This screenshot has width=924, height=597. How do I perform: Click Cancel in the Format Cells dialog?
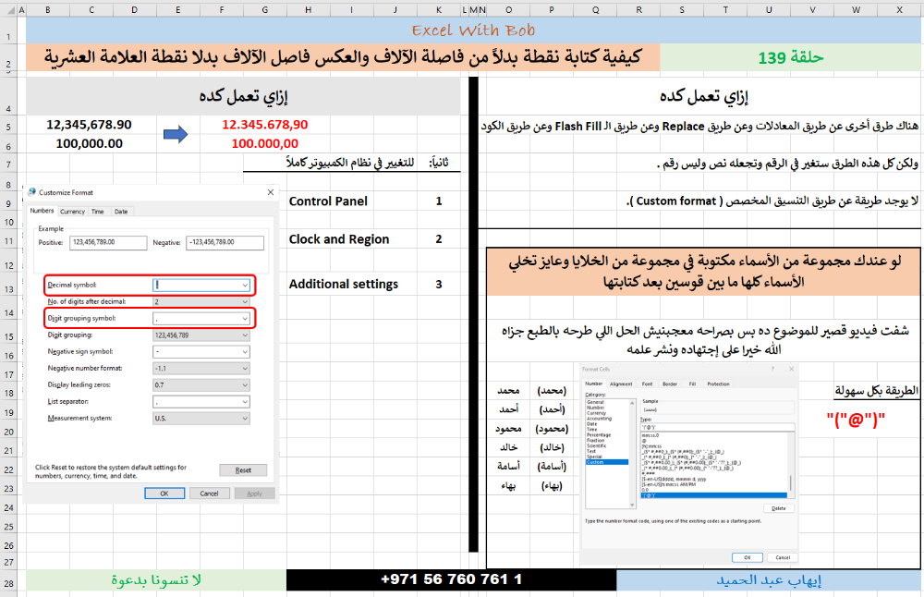(x=783, y=557)
